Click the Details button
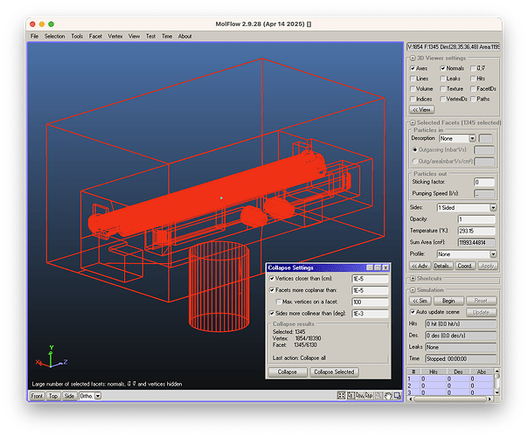528x437 pixels. [x=443, y=266]
